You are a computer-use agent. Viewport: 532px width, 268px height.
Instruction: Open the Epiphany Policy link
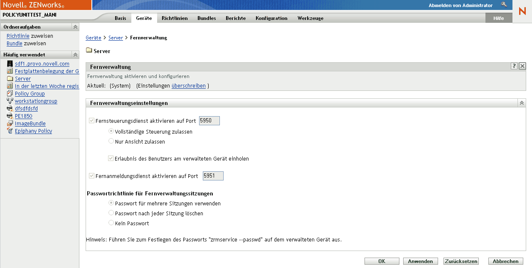pos(34,131)
